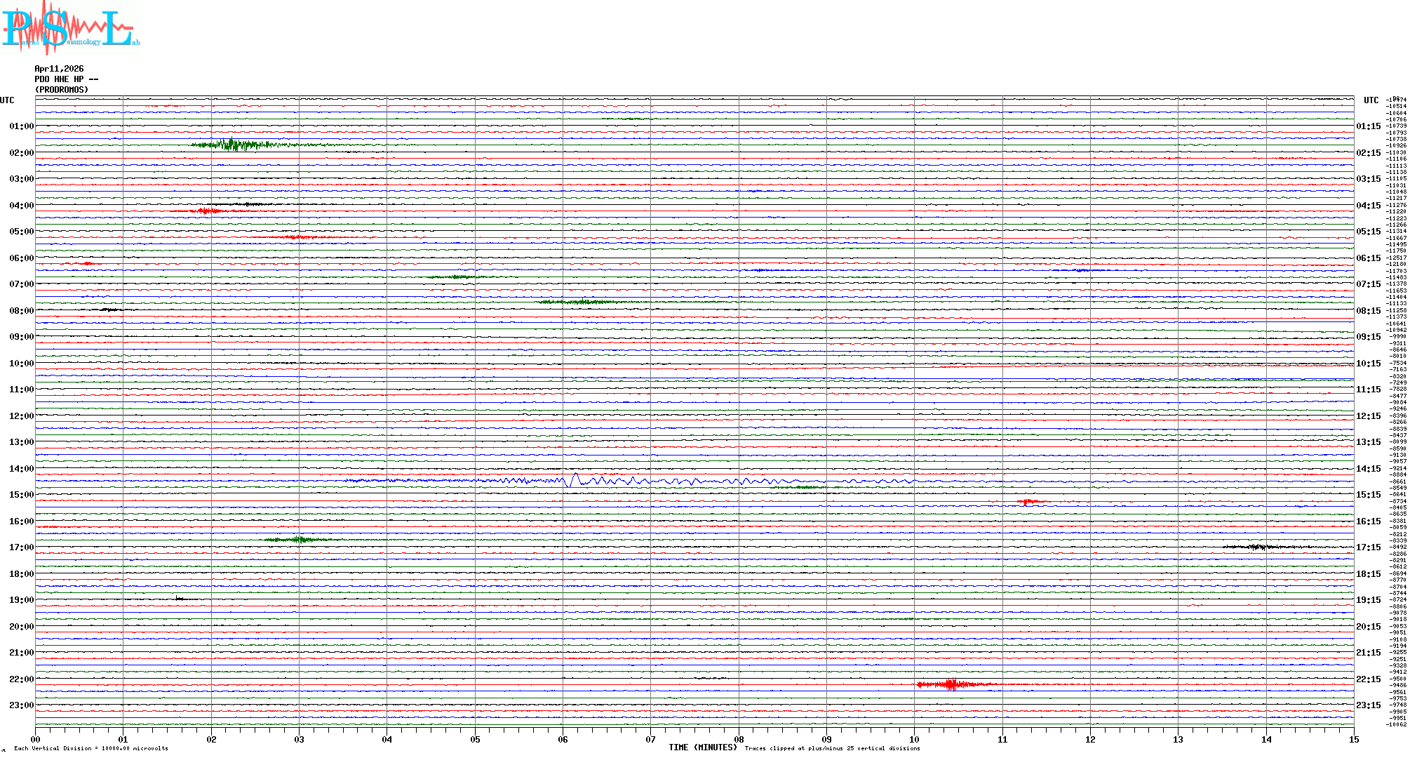
Task: Click the 'Traces clipped' footnote text
Action: [x=832, y=748]
